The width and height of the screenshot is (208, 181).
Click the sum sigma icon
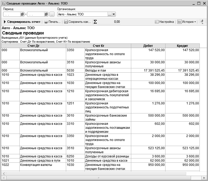point(95,22)
